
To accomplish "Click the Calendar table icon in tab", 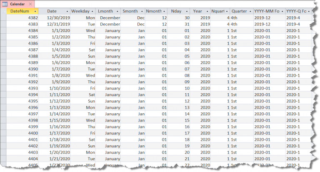I will (x=5, y=3).
